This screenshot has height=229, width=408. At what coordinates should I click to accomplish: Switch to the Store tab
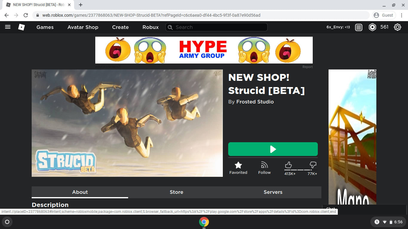pyautogui.click(x=177, y=192)
